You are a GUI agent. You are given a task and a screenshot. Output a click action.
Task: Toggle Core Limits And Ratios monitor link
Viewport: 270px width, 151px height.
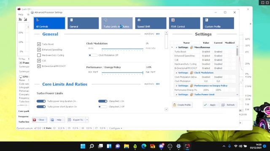click(158, 84)
